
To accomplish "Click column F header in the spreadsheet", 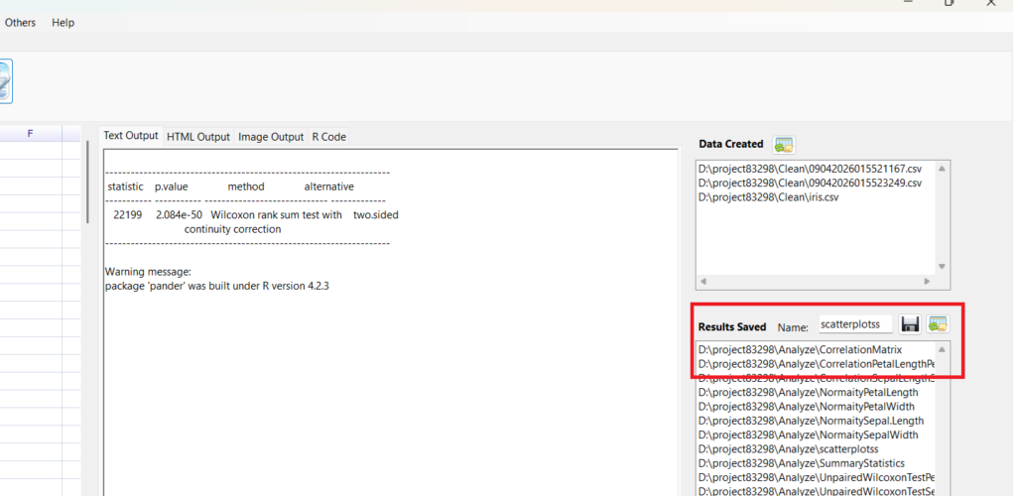I will 30,133.
